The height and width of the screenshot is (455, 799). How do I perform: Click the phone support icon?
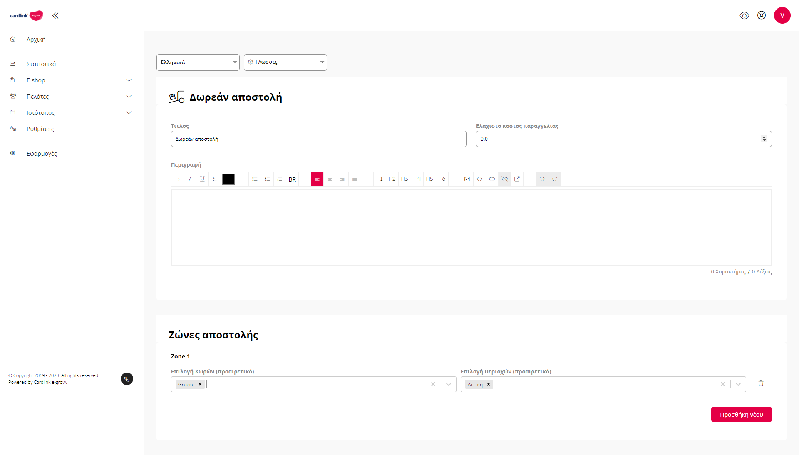(x=127, y=379)
